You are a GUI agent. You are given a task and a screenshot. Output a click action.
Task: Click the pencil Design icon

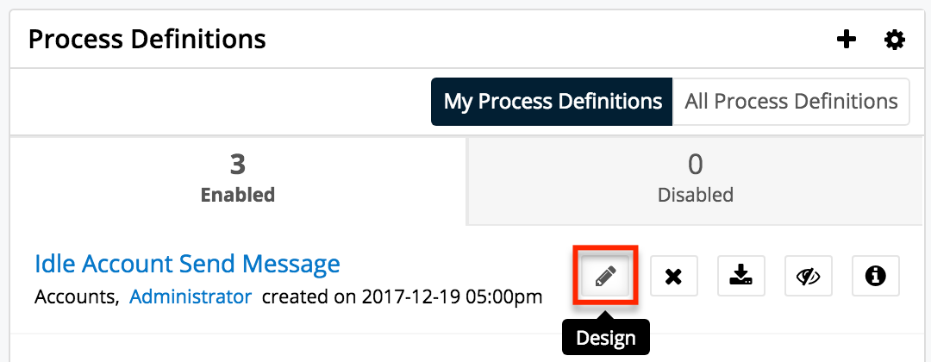(x=605, y=276)
